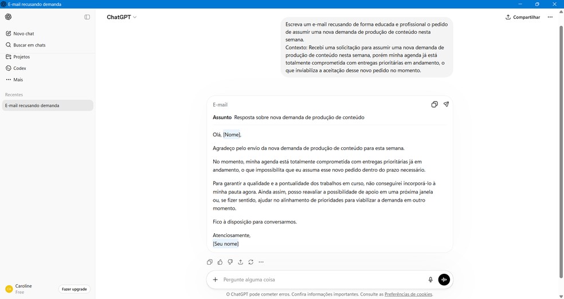Open more actions below the response
Image resolution: width=564 pixels, height=299 pixels.
click(261, 262)
